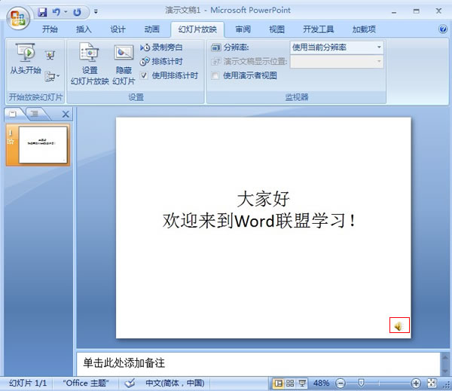
Task: Close the slides/outline pane
Action: tap(66, 115)
